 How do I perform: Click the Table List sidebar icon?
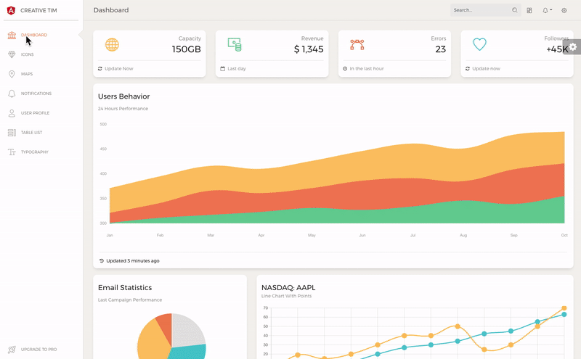pyautogui.click(x=12, y=133)
